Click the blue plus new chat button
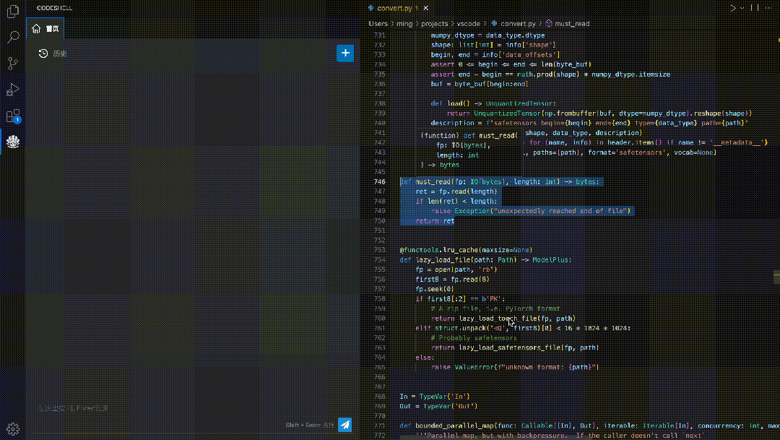Viewport: 780px width, 440px height. coord(345,53)
